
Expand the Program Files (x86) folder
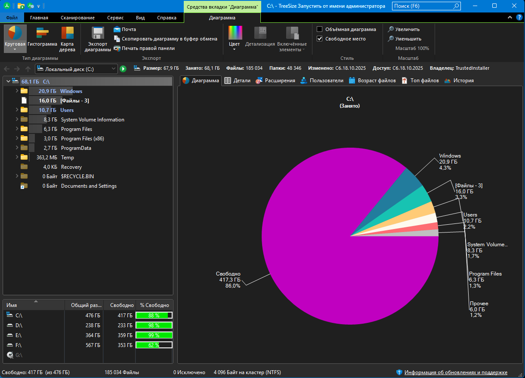tap(17, 139)
